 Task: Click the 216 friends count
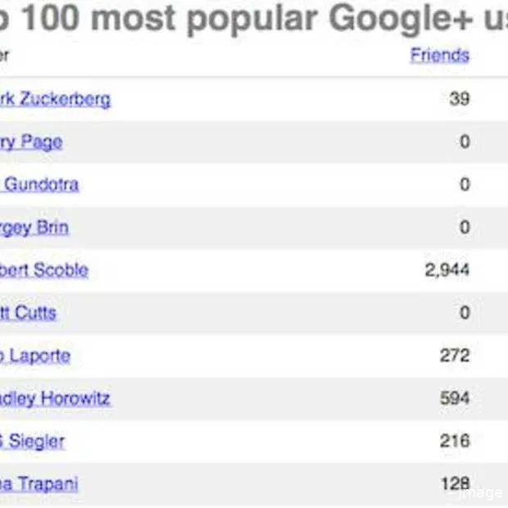point(455,442)
